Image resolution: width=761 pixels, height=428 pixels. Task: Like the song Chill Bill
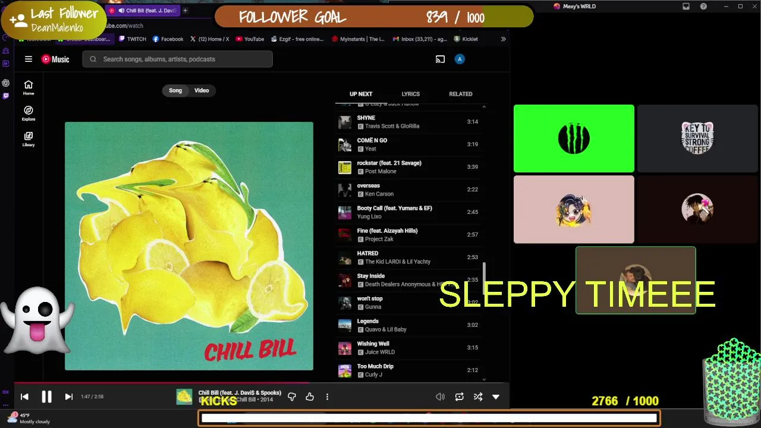(x=310, y=396)
